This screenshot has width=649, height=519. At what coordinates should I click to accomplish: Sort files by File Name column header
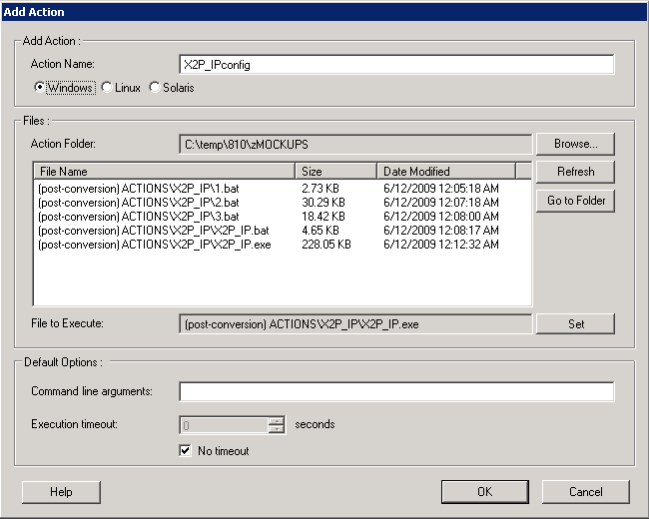165,172
